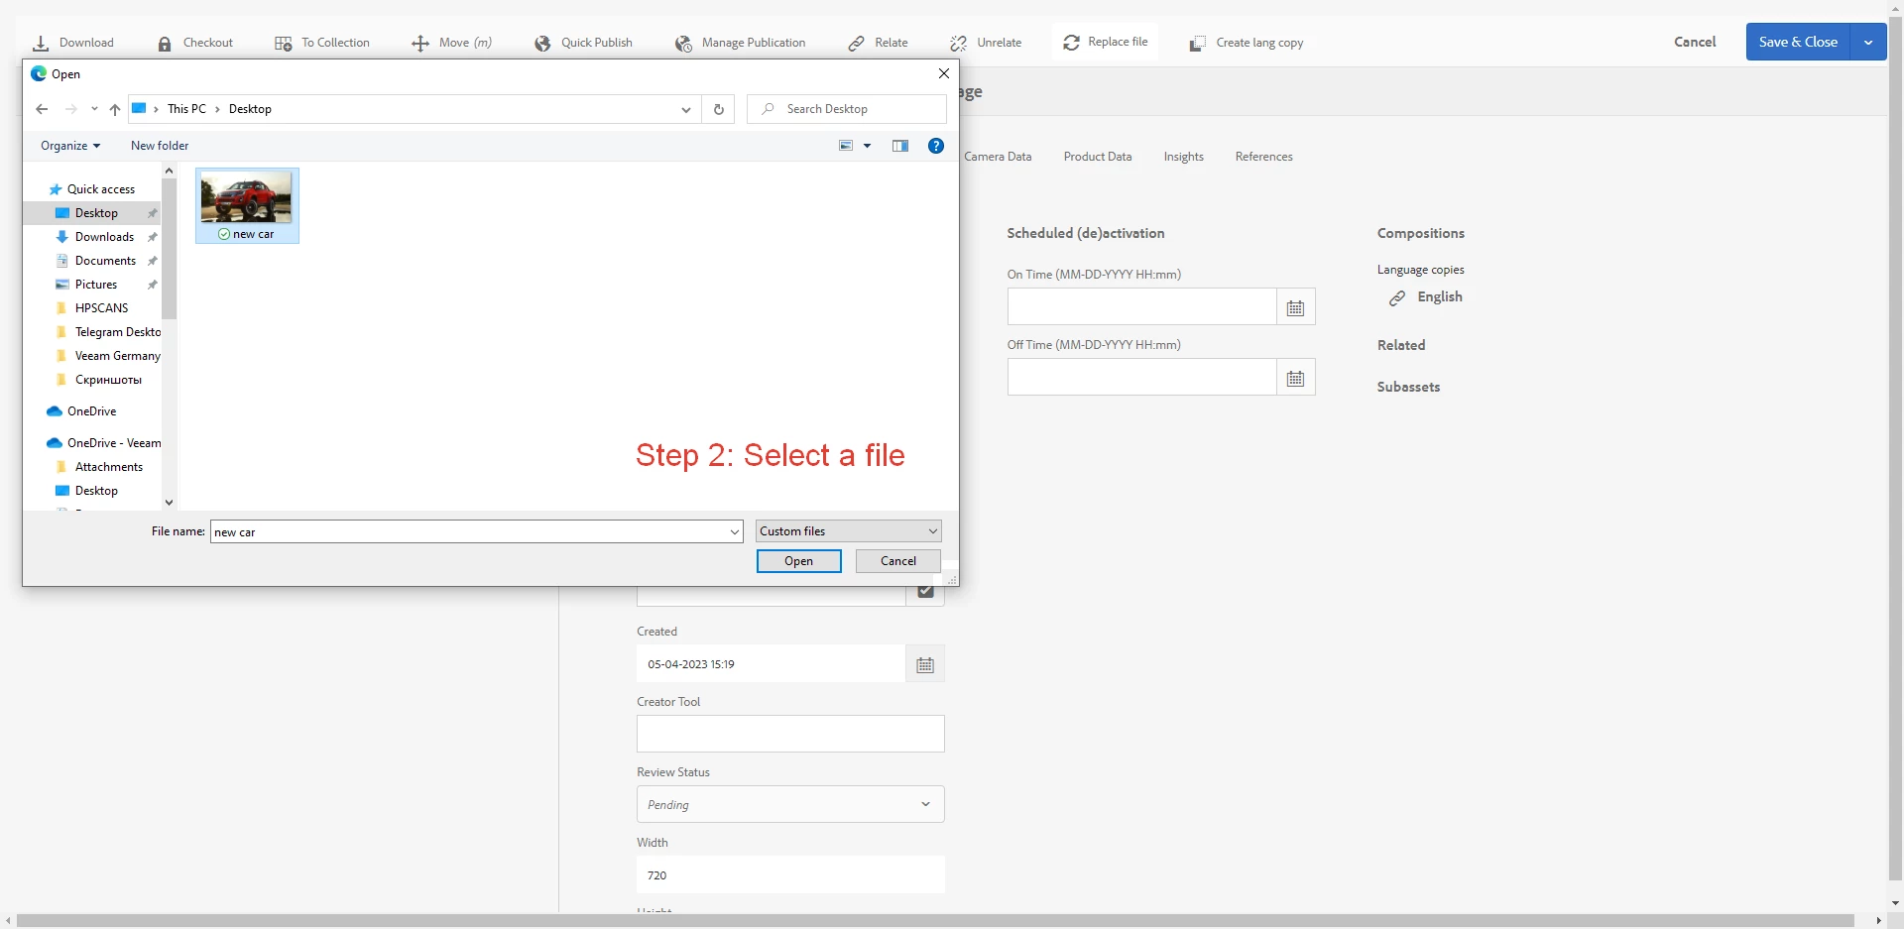The width and height of the screenshot is (1904, 929).
Task: Switch to the Product Data tab
Action: pyautogui.click(x=1098, y=157)
